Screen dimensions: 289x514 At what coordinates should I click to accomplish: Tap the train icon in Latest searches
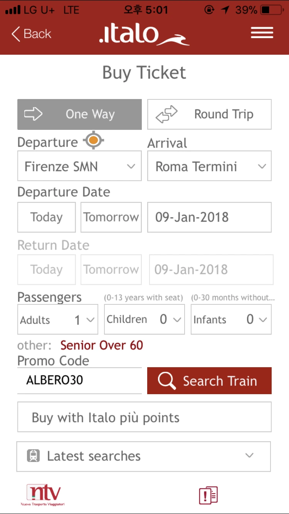34,456
